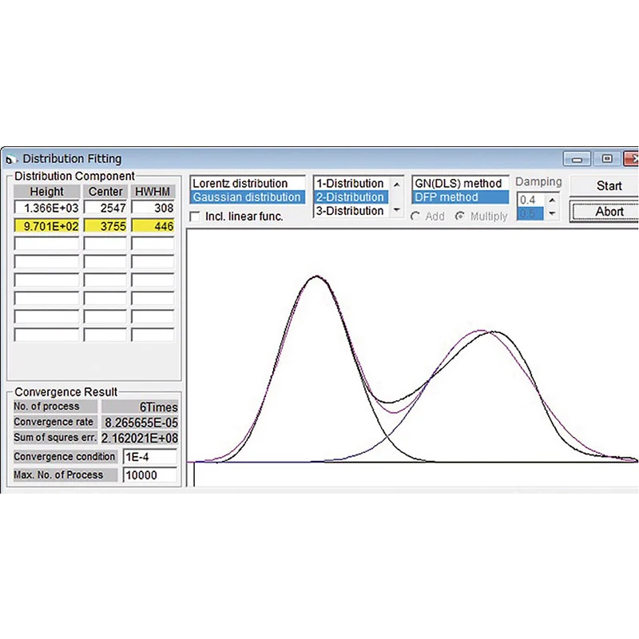Select DFP method
The height and width of the screenshot is (639, 639).
[x=460, y=197]
